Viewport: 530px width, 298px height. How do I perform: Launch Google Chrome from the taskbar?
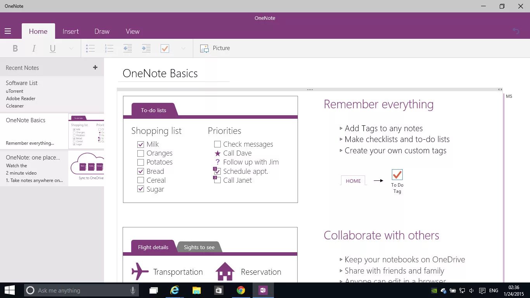pyautogui.click(x=241, y=290)
